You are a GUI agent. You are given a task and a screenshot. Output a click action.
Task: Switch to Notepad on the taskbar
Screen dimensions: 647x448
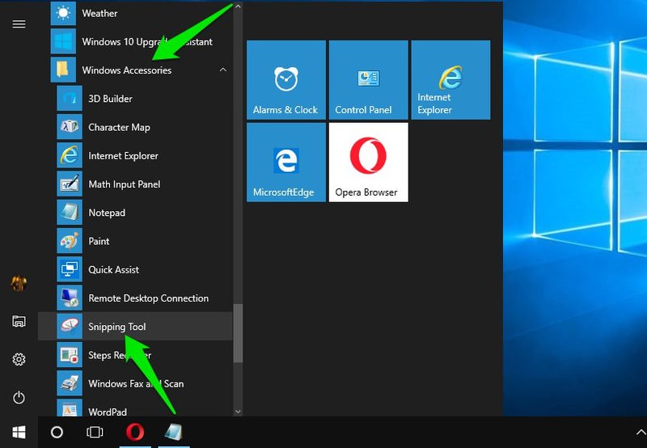[174, 433]
